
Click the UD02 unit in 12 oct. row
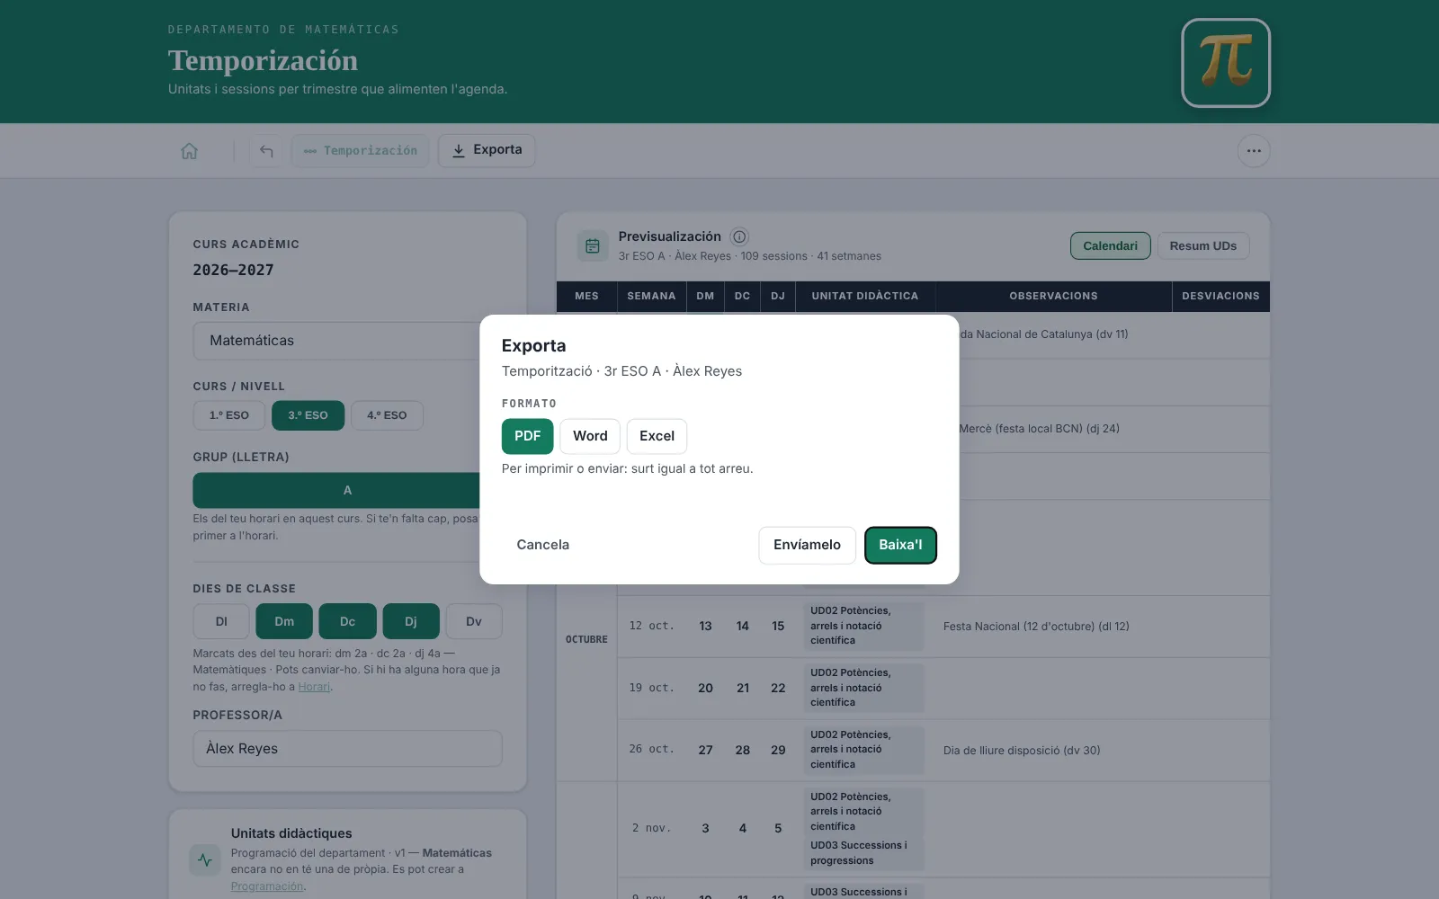click(x=863, y=626)
